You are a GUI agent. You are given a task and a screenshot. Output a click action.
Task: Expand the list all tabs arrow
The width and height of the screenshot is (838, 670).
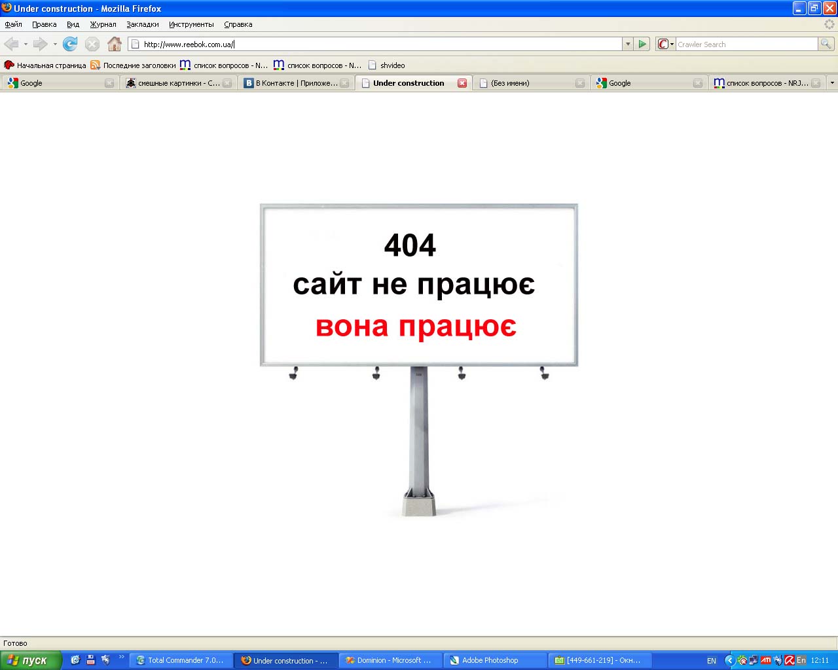(x=832, y=83)
